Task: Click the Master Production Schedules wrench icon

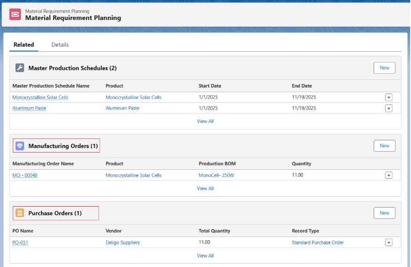Action: coord(20,68)
